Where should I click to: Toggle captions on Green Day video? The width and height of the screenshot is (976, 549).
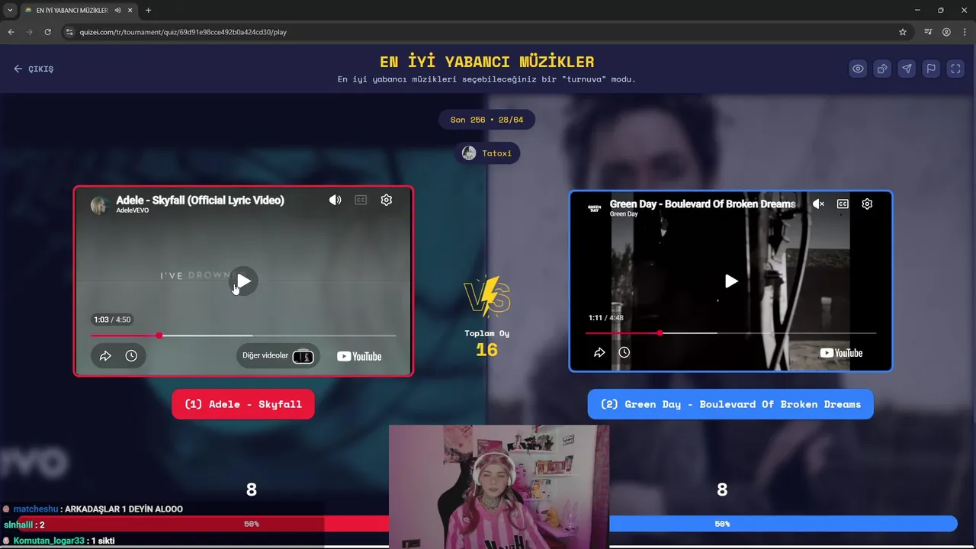[843, 204]
